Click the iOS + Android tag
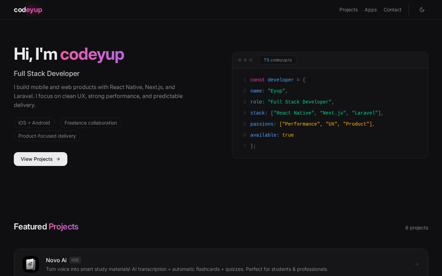The height and width of the screenshot is (276, 442). (x=34, y=123)
